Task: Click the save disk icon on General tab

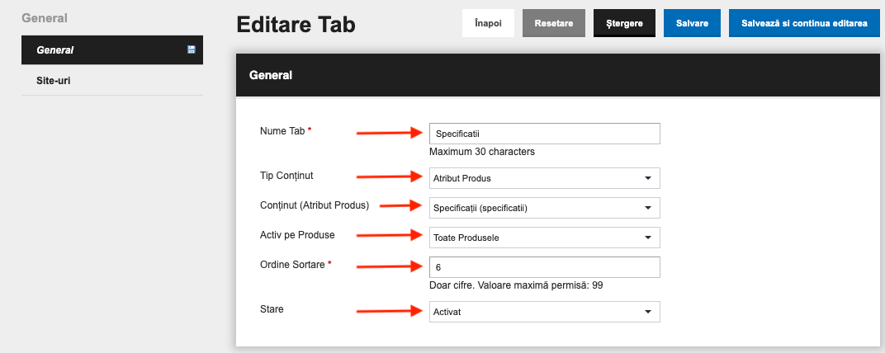Action: coord(192,49)
